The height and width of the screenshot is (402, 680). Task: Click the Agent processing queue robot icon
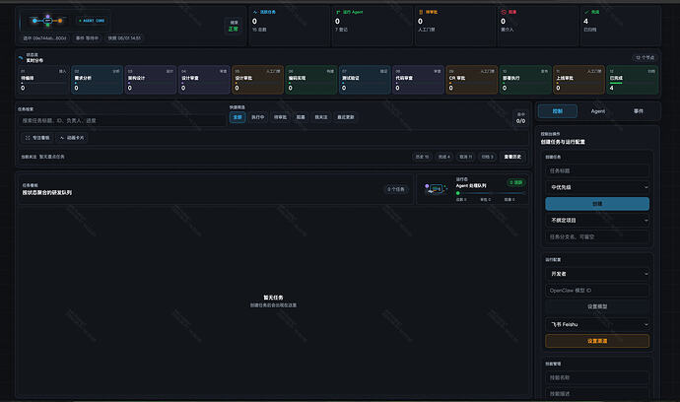[436, 188]
